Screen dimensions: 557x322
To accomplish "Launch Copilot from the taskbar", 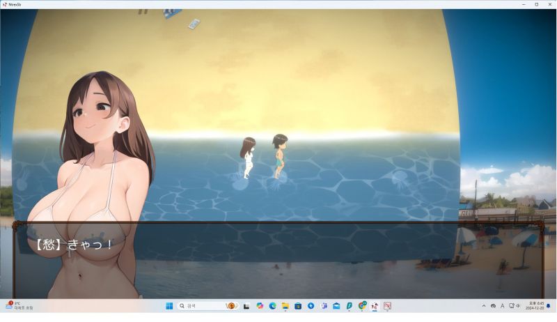I will [260, 306].
